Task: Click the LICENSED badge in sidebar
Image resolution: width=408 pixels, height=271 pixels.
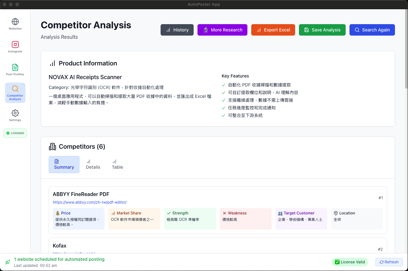Action: [x=15, y=133]
